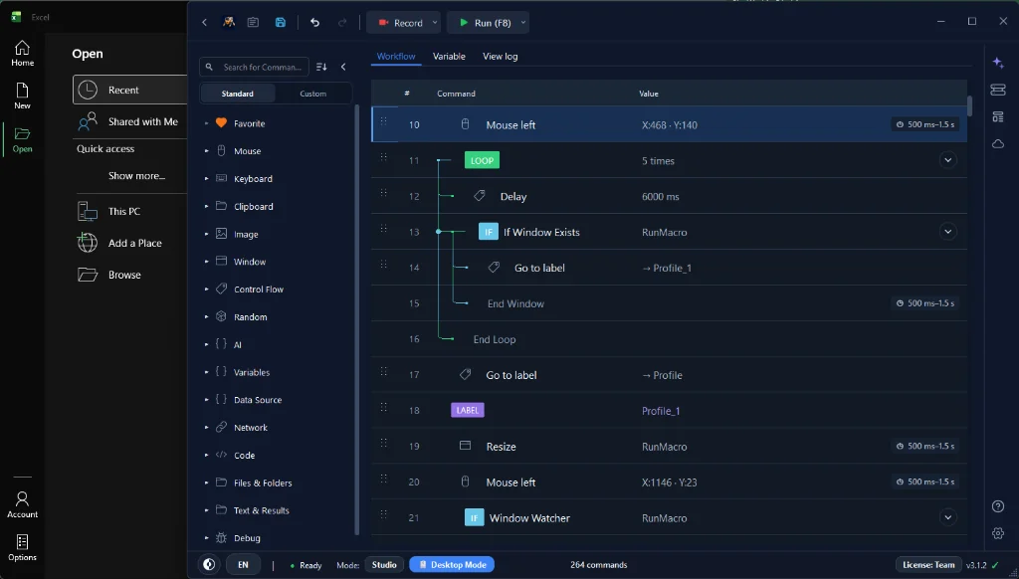Collapse the If Window Exists block on row 13
The width and height of the screenshot is (1019, 579).
click(x=947, y=232)
